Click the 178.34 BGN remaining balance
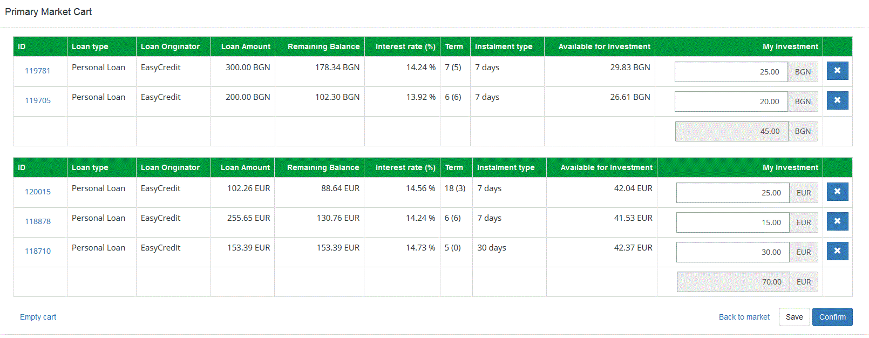869x338 pixels. [x=337, y=67]
